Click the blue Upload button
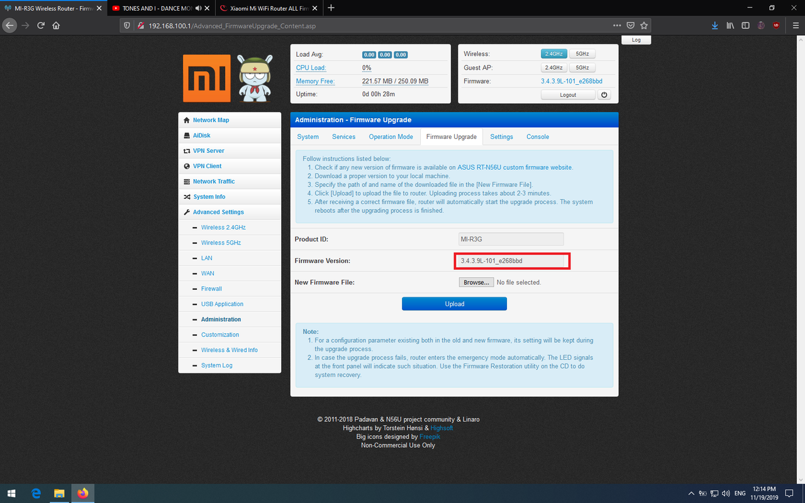 click(454, 304)
